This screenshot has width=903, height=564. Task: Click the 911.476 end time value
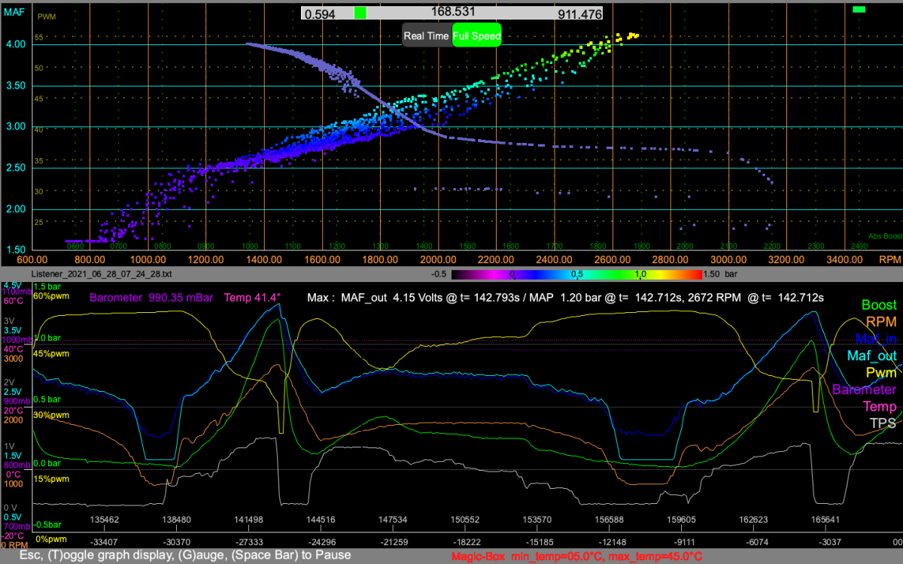pos(579,14)
